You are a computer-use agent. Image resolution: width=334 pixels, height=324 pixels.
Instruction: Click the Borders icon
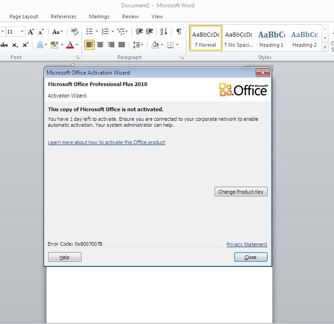170,45
